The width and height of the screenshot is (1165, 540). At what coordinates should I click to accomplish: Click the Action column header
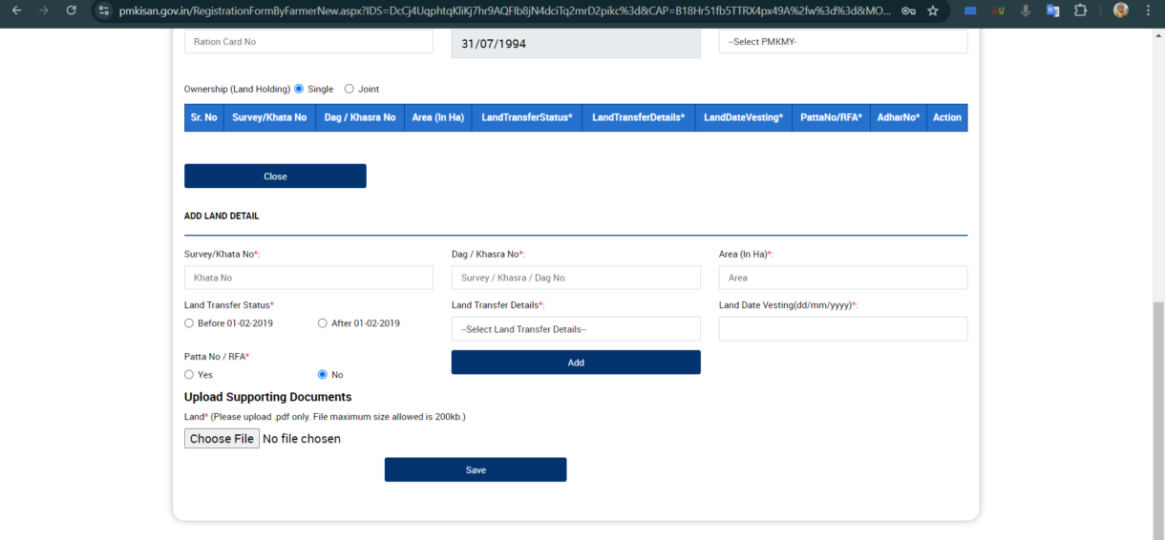click(x=947, y=117)
